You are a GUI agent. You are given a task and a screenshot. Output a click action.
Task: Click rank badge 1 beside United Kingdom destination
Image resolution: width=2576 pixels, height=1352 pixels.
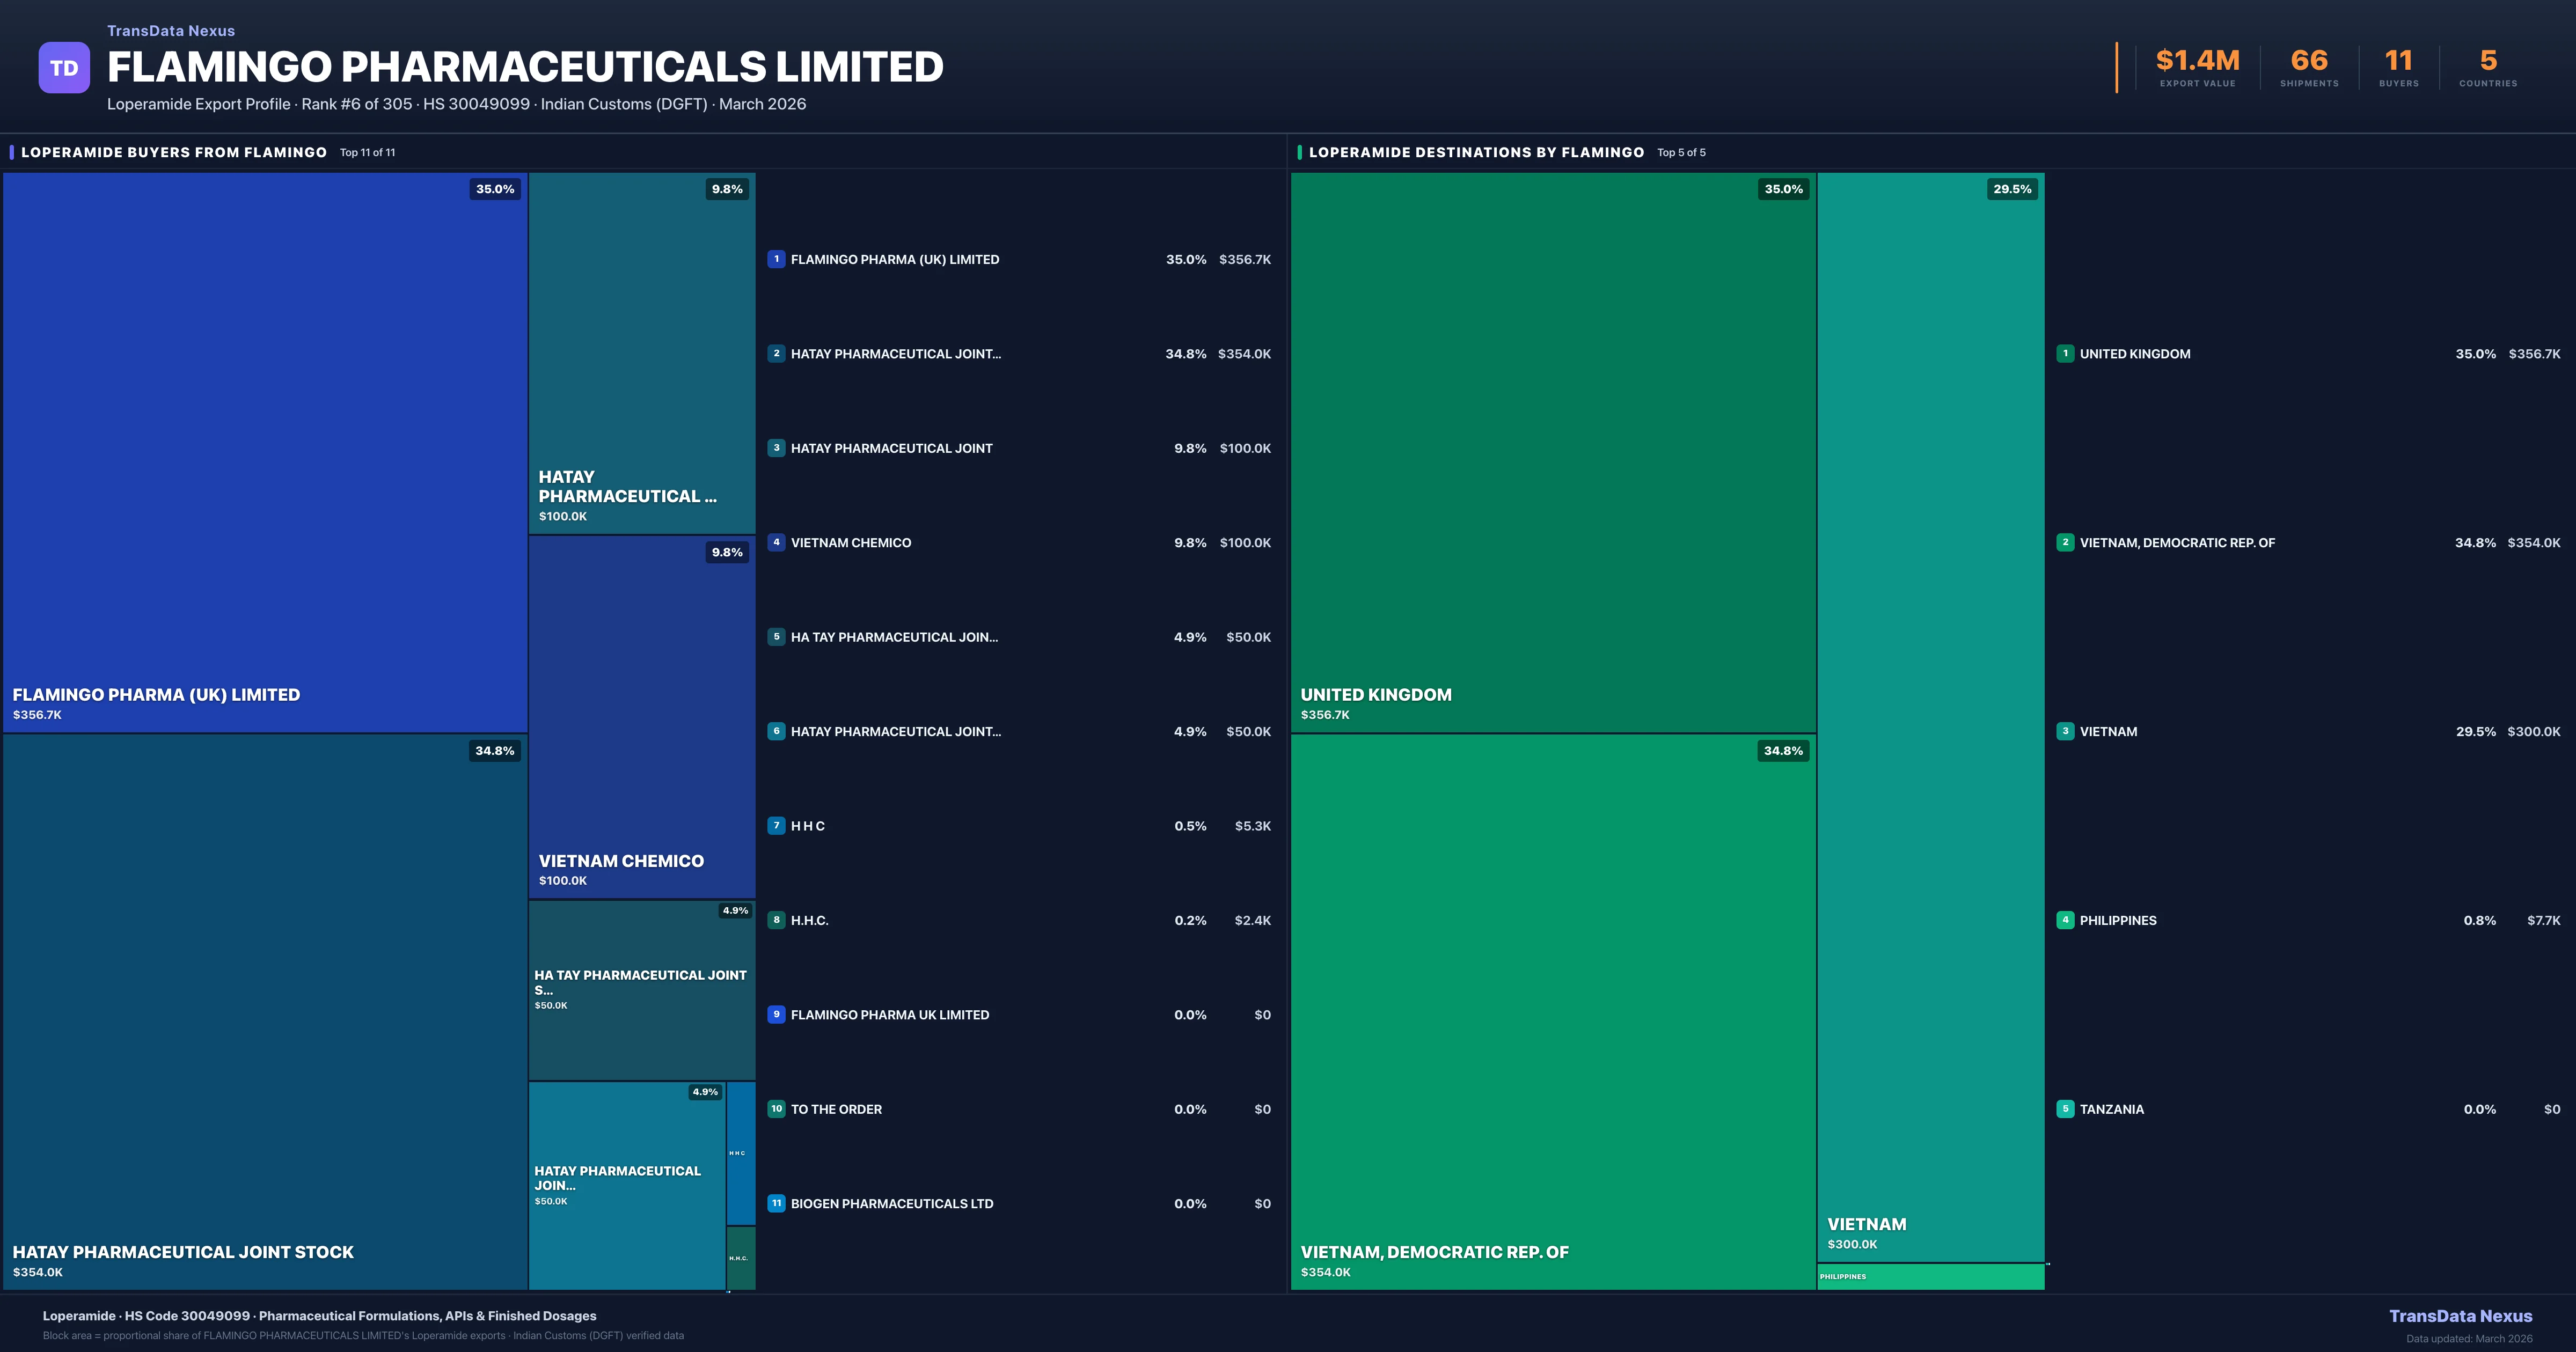(x=2065, y=353)
